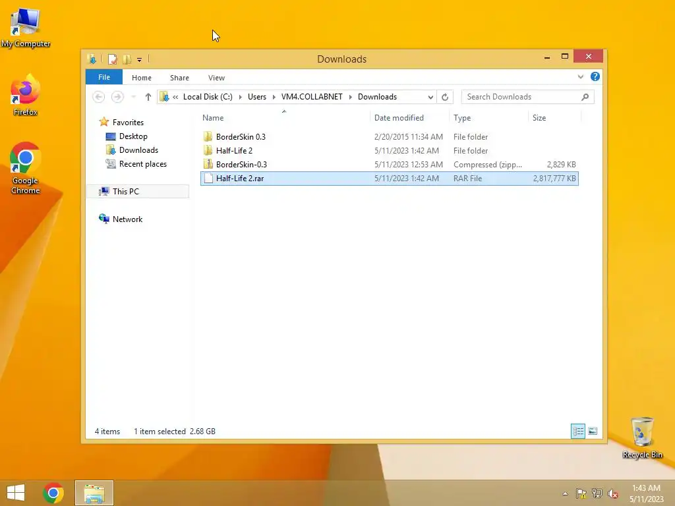
Task: Select BorderSkin-0.3 zip file icon
Action: [x=208, y=164]
